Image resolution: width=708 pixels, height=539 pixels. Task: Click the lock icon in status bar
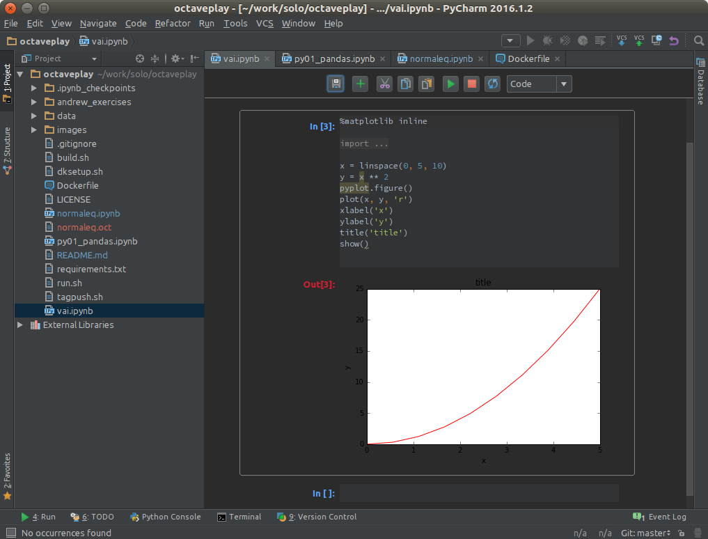coord(682,533)
